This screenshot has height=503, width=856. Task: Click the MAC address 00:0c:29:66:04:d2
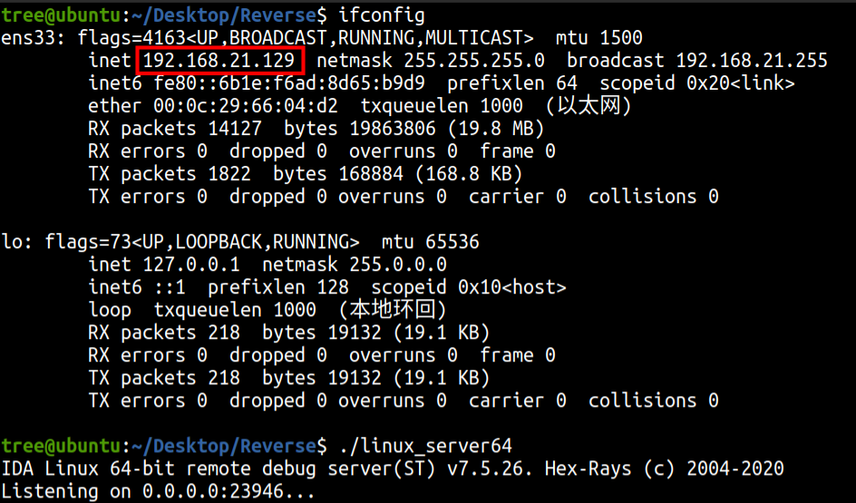241,106
